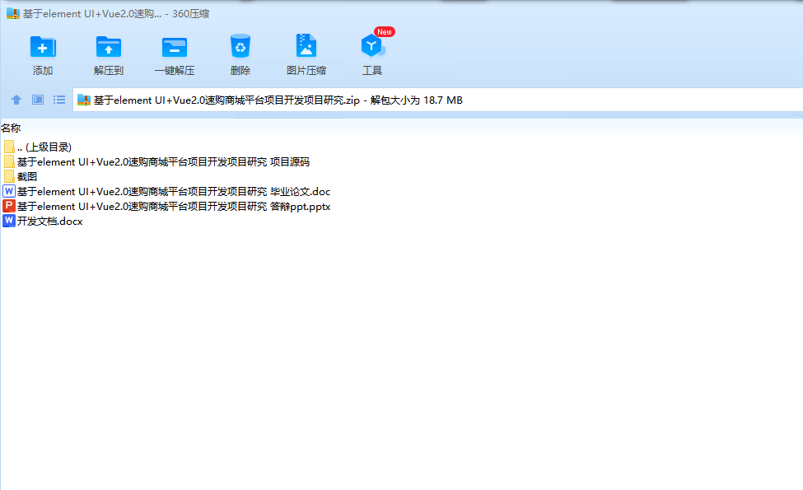This screenshot has height=490, width=803.
Task: Click the 删除 (Delete) recycle icon
Action: point(240,46)
